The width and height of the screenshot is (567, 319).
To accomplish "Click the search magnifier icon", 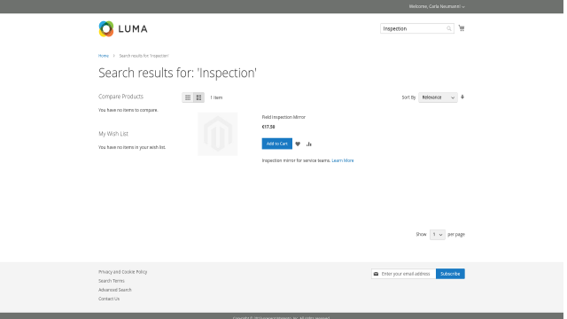I will (x=449, y=28).
